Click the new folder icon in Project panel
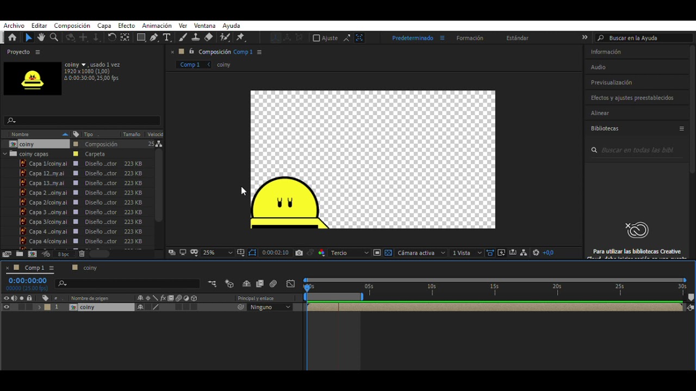696x391 pixels. (20, 254)
